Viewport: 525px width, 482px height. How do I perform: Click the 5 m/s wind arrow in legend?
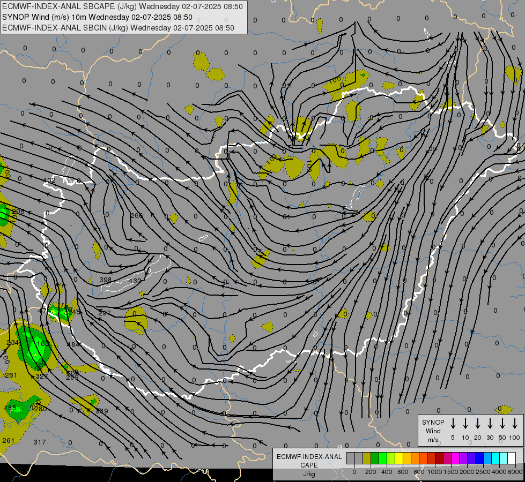tap(453, 424)
